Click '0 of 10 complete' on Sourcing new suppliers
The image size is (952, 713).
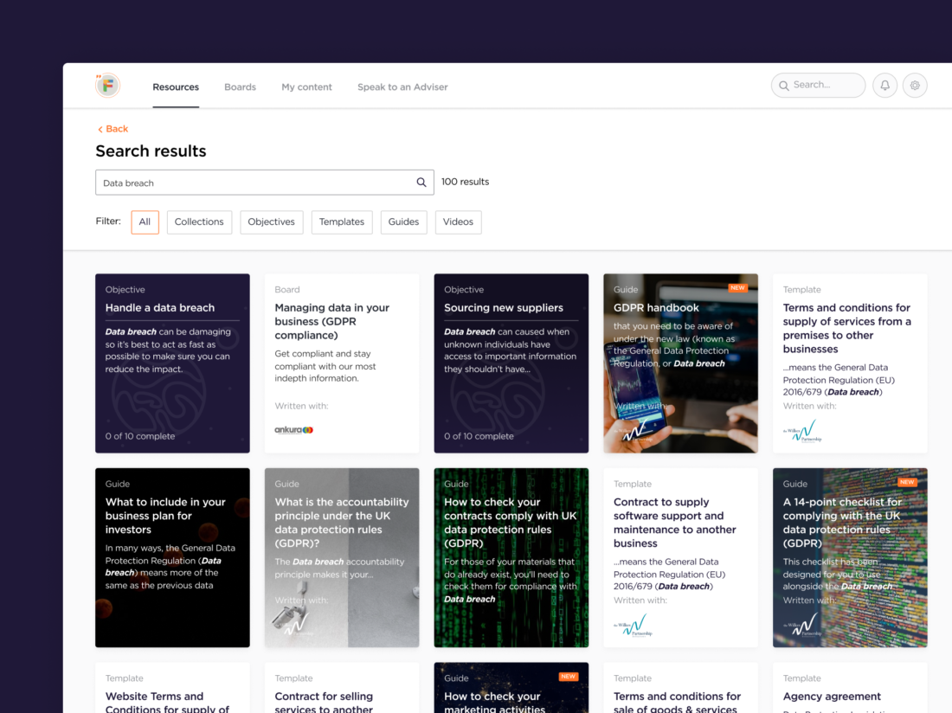pos(479,436)
